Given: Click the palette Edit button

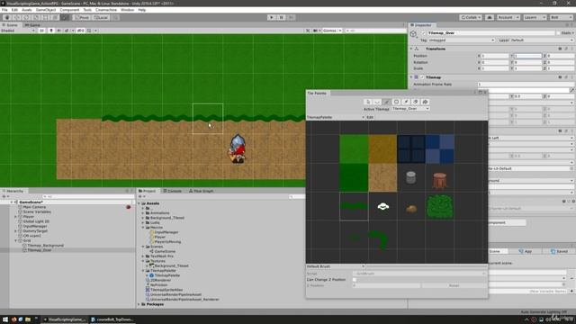Looking at the screenshot, I should (370, 117).
